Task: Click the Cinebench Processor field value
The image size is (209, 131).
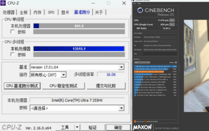Action: 160,37
